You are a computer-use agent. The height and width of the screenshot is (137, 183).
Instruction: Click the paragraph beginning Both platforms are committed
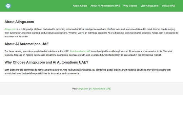click(87, 71)
